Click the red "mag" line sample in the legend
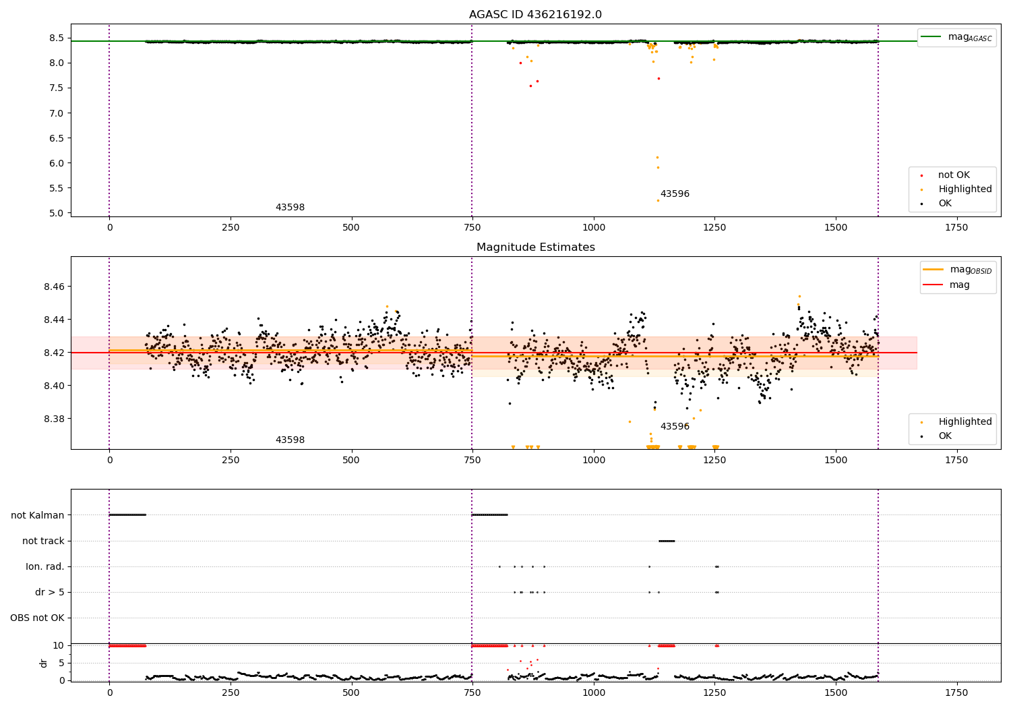This screenshot has width=1011, height=708. 933,285
